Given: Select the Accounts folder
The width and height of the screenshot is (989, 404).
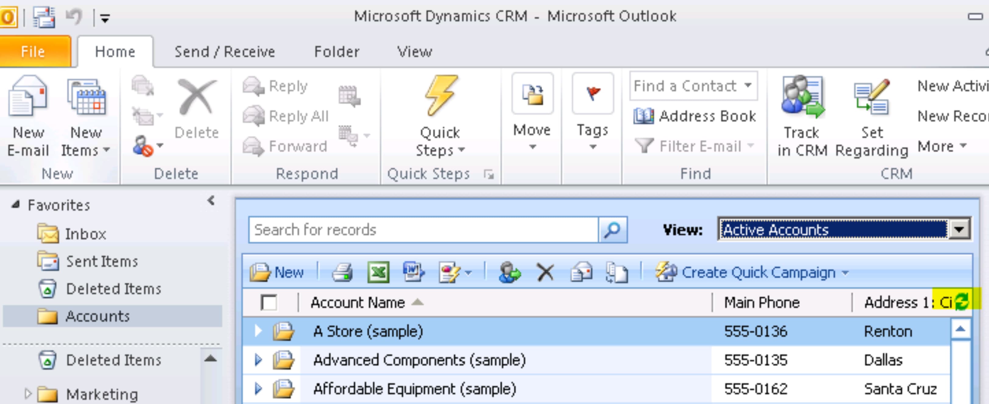Looking at the screenshot, I should pos(112,316).
